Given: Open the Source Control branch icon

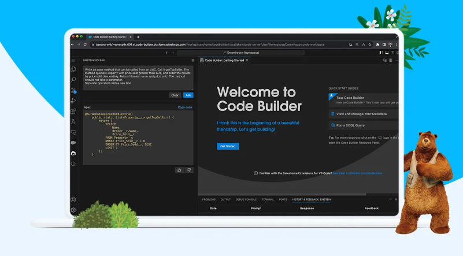Looking at the screenshot, I should point(73,90).
